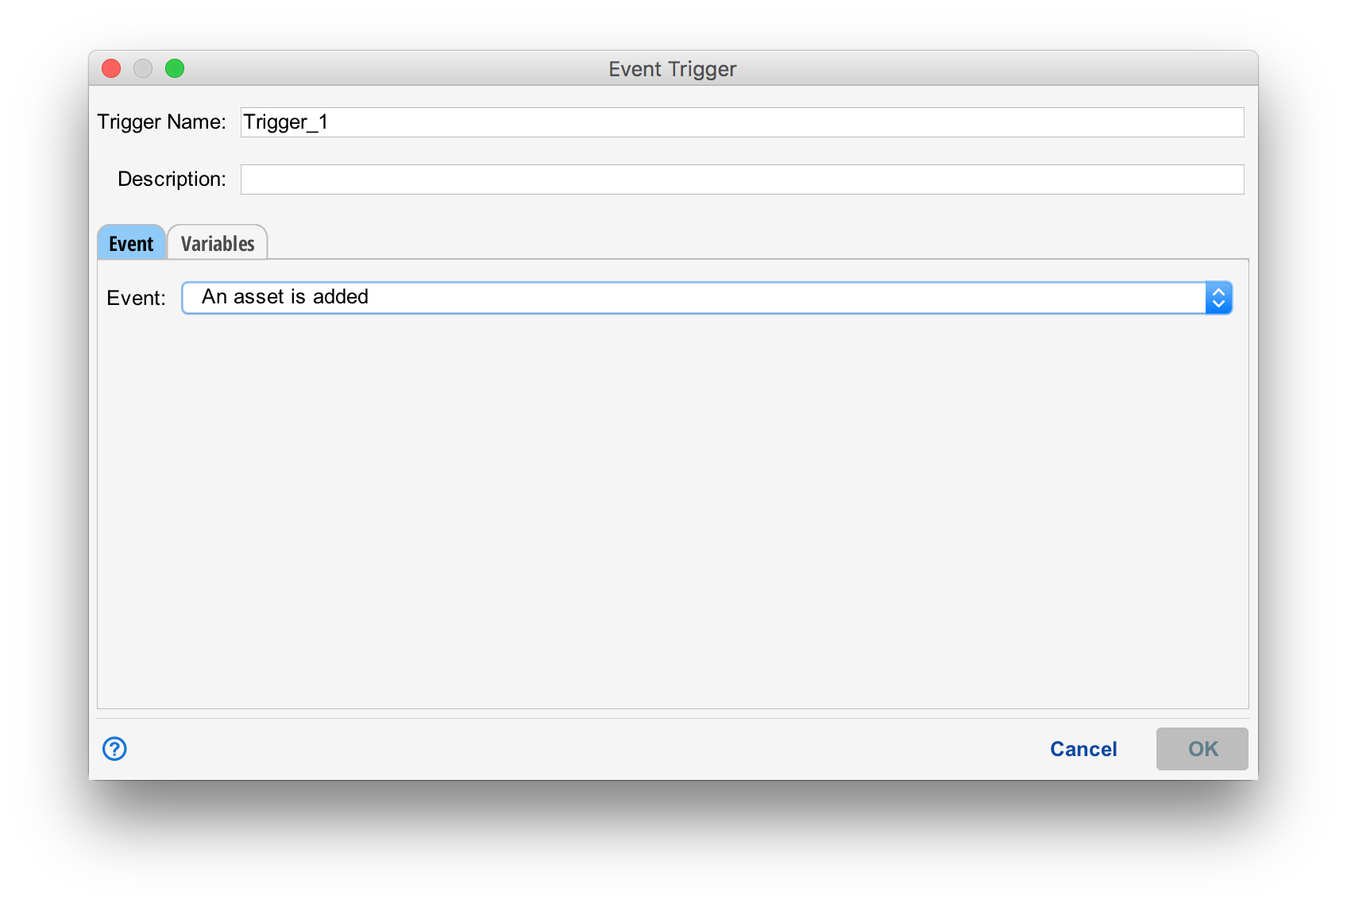Click the black backdrop below the dialog

click(673, 843)
